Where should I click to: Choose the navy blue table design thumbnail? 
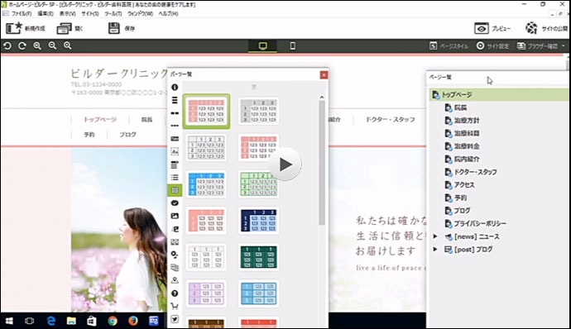(x=258, y=221)
